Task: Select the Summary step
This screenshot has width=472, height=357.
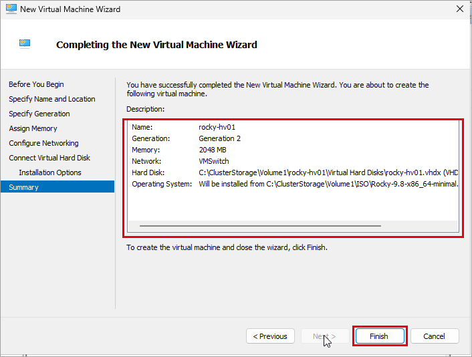Action: pyautogui.click(x=57, y=187)
